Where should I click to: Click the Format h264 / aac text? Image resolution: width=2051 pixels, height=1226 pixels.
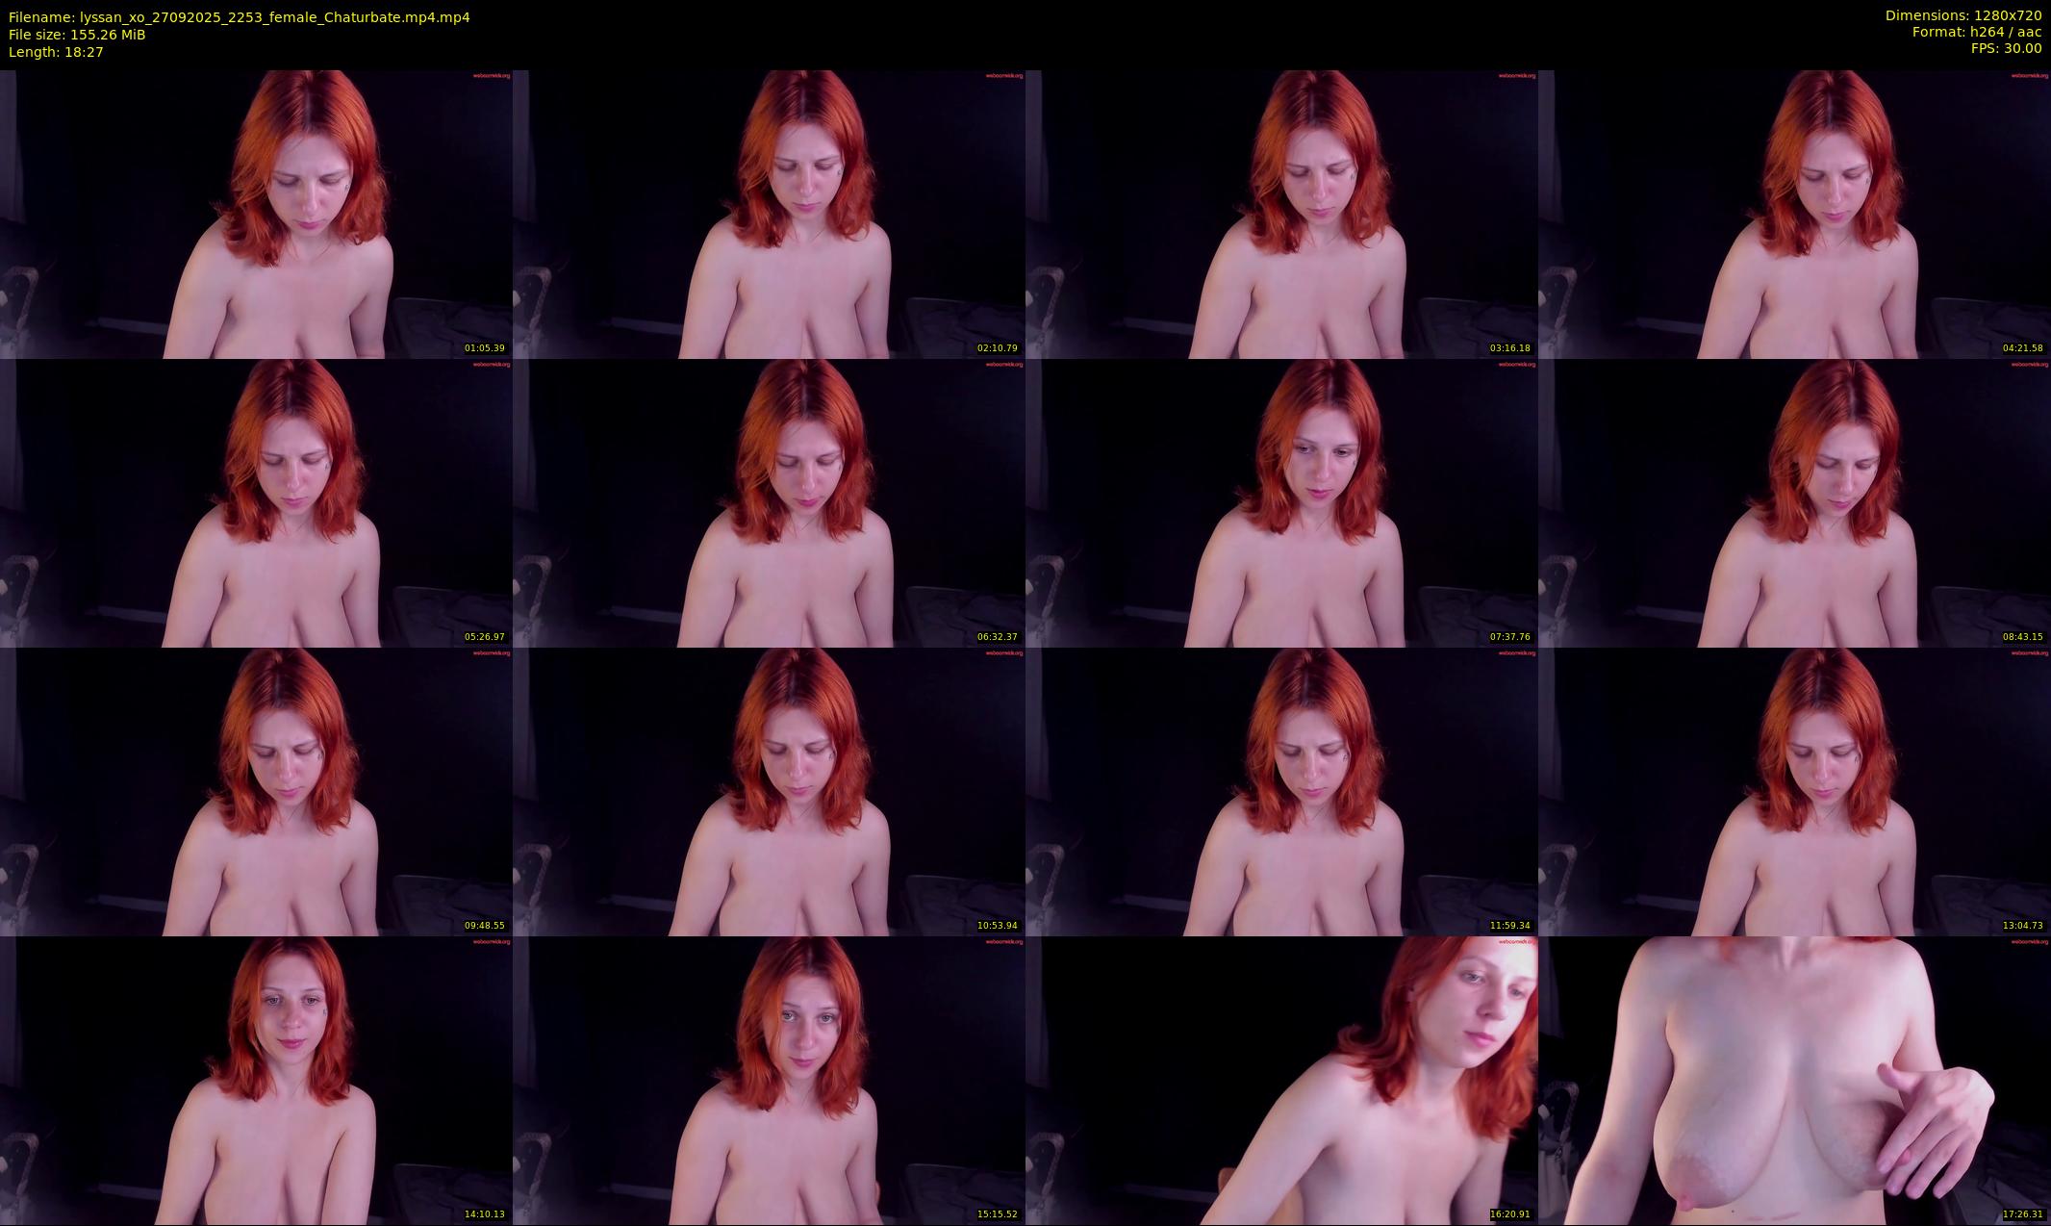1976,32
